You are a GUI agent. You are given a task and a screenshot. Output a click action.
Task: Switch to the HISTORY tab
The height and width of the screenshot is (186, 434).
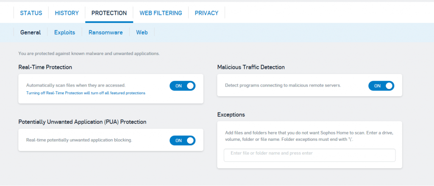[x=67, y=13]
